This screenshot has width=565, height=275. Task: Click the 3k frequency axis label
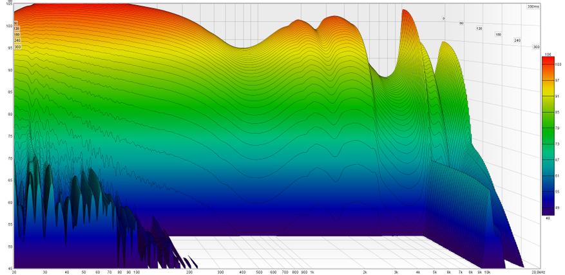(396, 271)
